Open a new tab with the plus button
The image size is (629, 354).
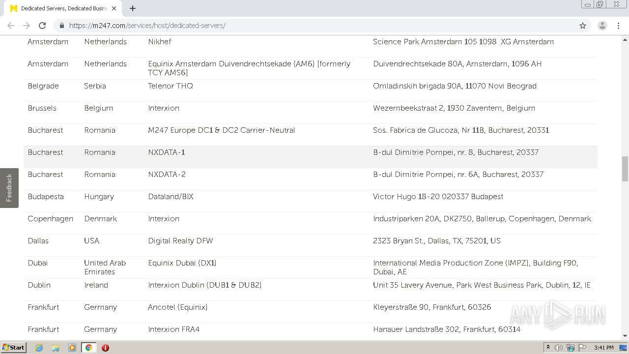pyautogui.click(x=133, y=8)
